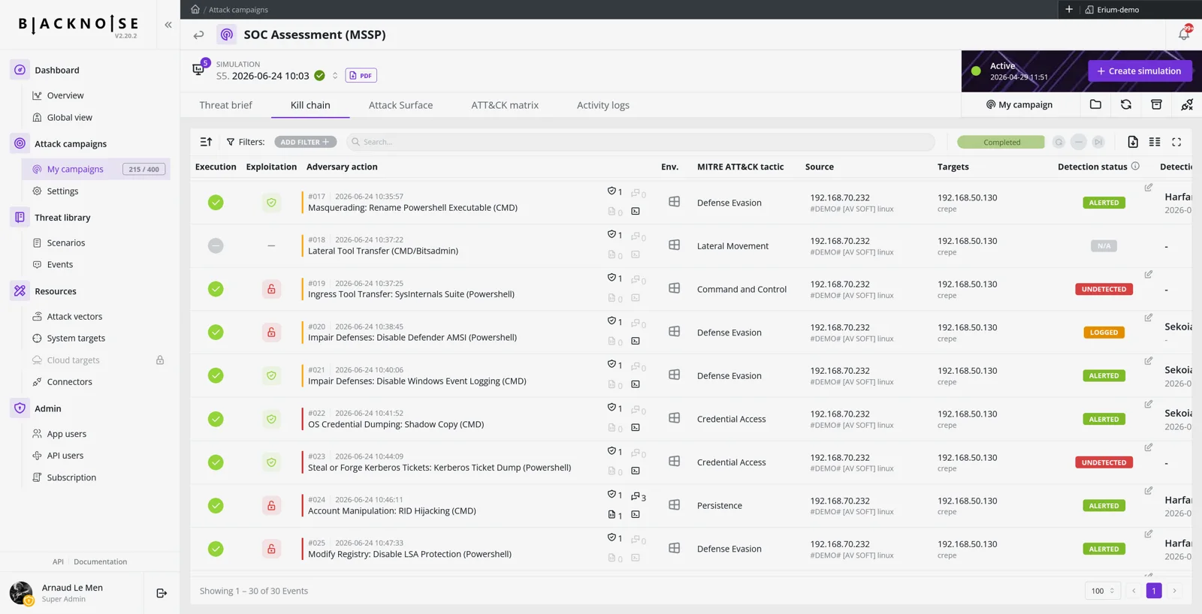The width and height of the screenshot is (1202, 614).
Task: Click the Detection status info icon
Action: (1135, 166)
